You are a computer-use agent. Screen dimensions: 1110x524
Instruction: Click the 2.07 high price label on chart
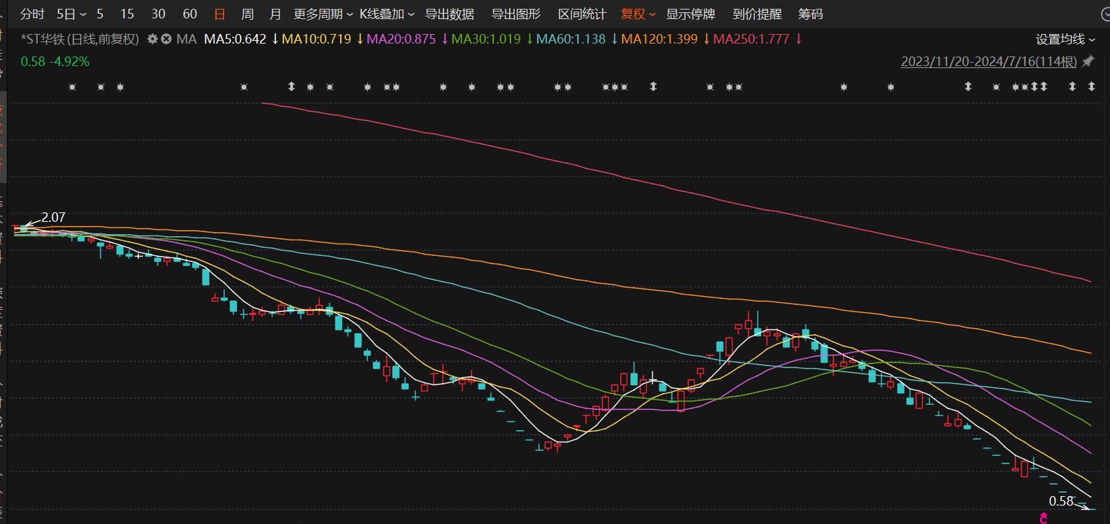coord(53,217)
